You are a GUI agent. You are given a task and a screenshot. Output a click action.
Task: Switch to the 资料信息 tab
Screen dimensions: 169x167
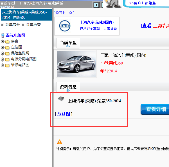coord(68,87)
